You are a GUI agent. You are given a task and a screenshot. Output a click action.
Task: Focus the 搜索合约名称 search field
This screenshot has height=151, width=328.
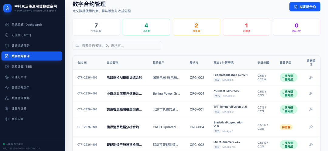tap(117, 45)
